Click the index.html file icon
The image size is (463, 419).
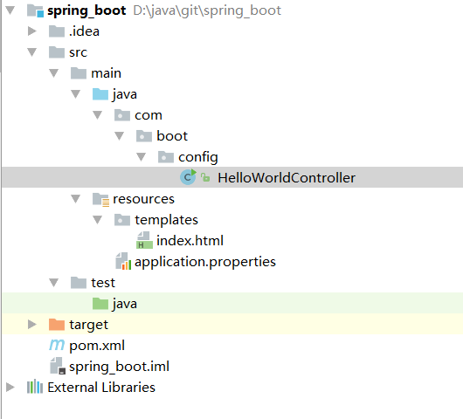[145, 240]
